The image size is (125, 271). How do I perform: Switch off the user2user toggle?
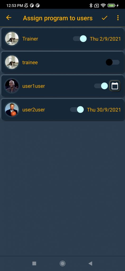click(77, 110)
